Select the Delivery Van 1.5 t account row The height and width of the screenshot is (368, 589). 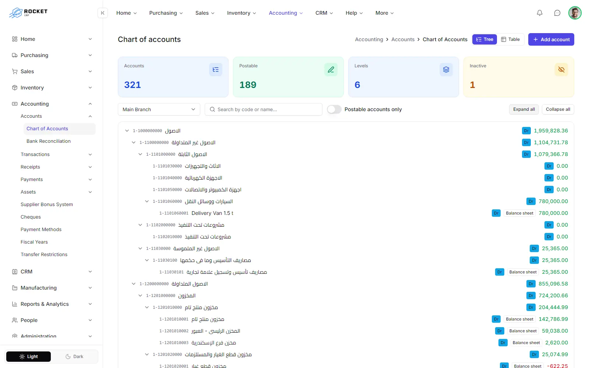tap(346, 213)
